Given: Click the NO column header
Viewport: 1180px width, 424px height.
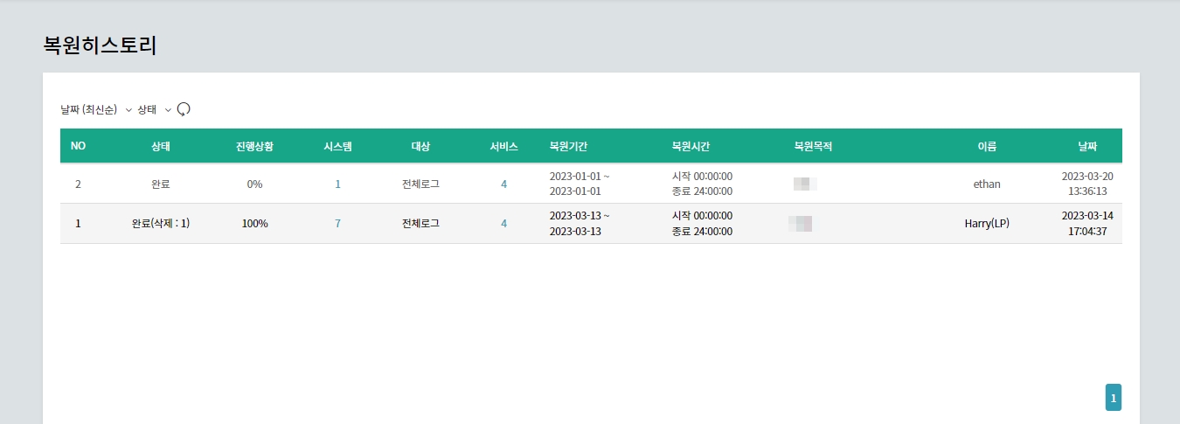Looking at the screenshot, I should point(78,146).
